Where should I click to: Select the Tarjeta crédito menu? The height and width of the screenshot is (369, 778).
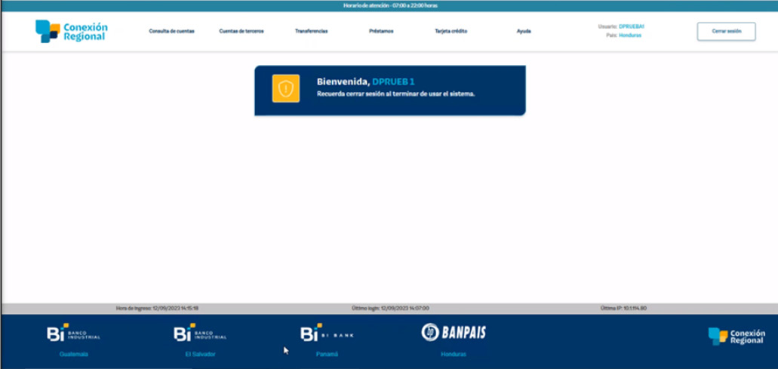click(451, 32)
